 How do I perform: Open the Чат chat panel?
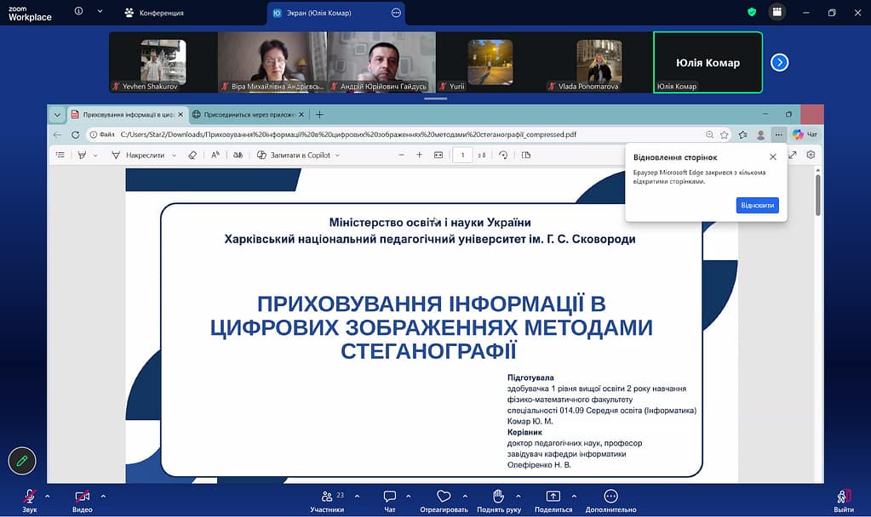point(390,497)
